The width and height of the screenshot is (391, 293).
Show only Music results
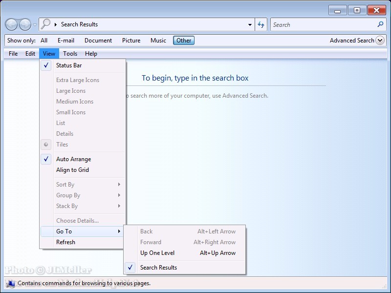click(158, 41)
